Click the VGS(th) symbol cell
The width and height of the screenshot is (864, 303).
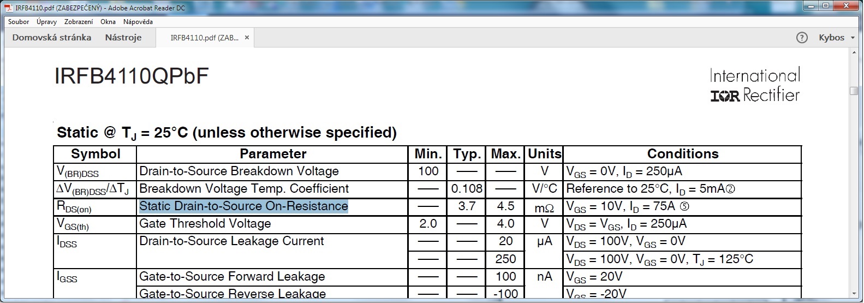point(73,224)
